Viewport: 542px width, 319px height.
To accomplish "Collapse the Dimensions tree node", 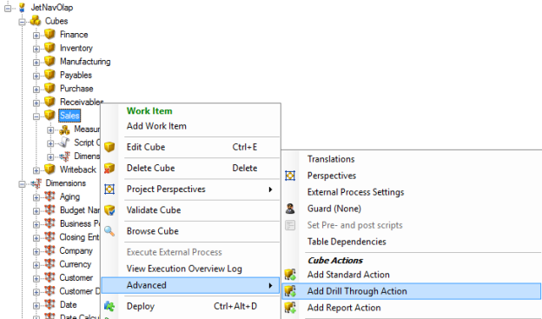I will [x=22, y=184].
